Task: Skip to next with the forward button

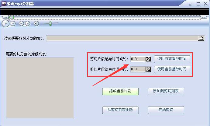Action: [x=28, y=24]
